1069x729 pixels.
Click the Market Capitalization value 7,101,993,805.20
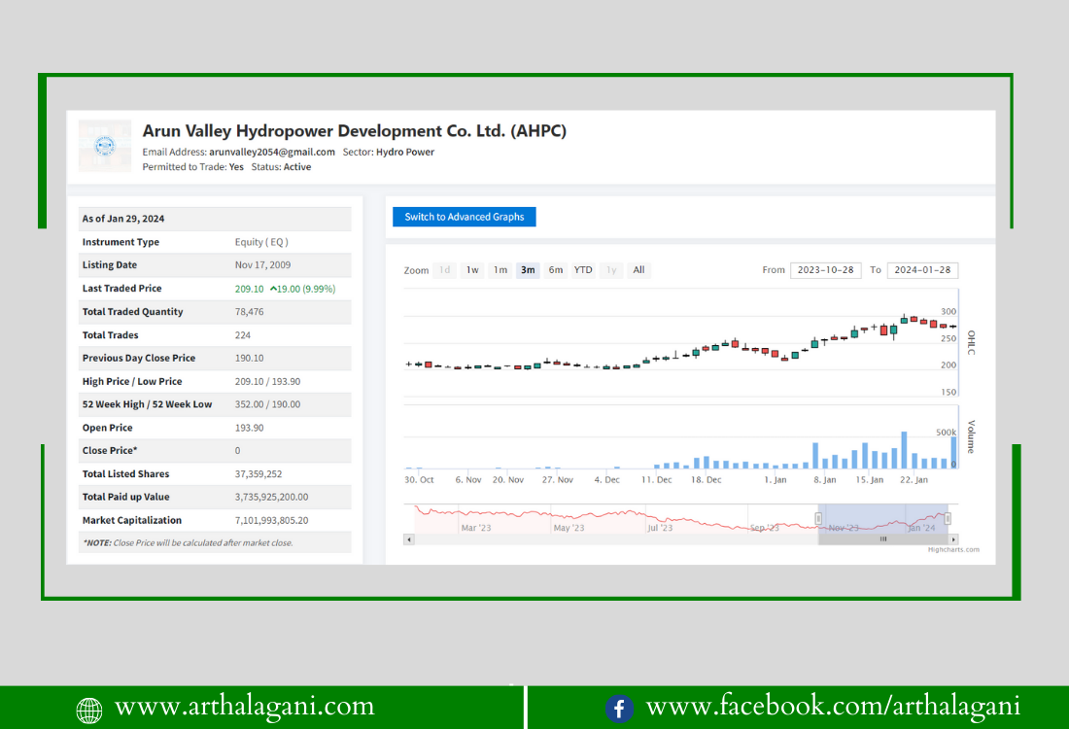tap(271, 520)
